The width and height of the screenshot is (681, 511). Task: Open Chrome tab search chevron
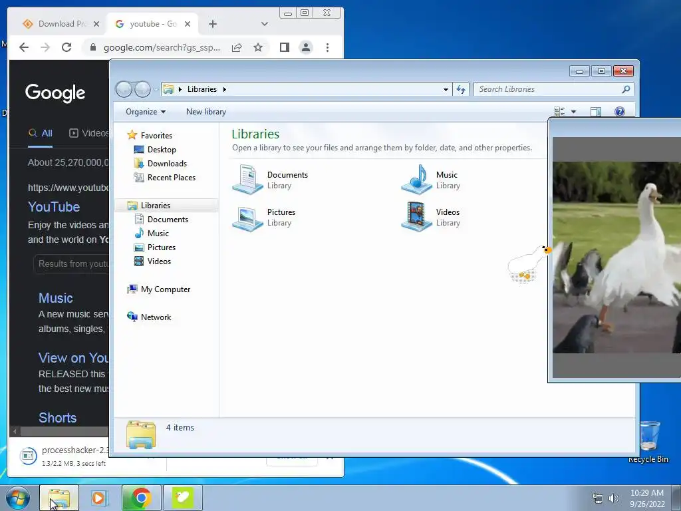point(264,24)
